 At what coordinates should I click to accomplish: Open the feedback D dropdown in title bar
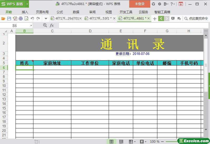click(166, 4)
